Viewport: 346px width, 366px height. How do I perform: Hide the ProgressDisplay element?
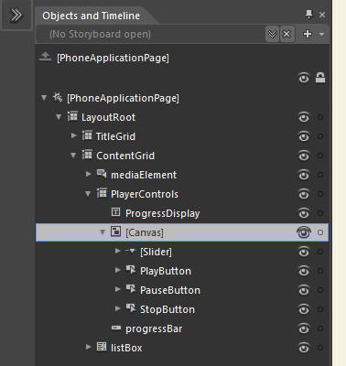[x=304, y=213]
